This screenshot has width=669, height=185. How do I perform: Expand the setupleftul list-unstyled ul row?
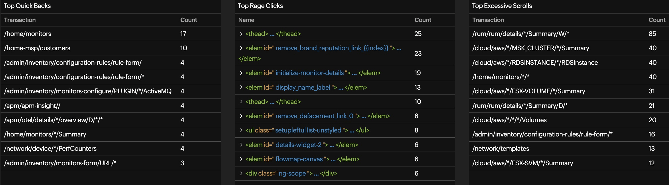241,130
